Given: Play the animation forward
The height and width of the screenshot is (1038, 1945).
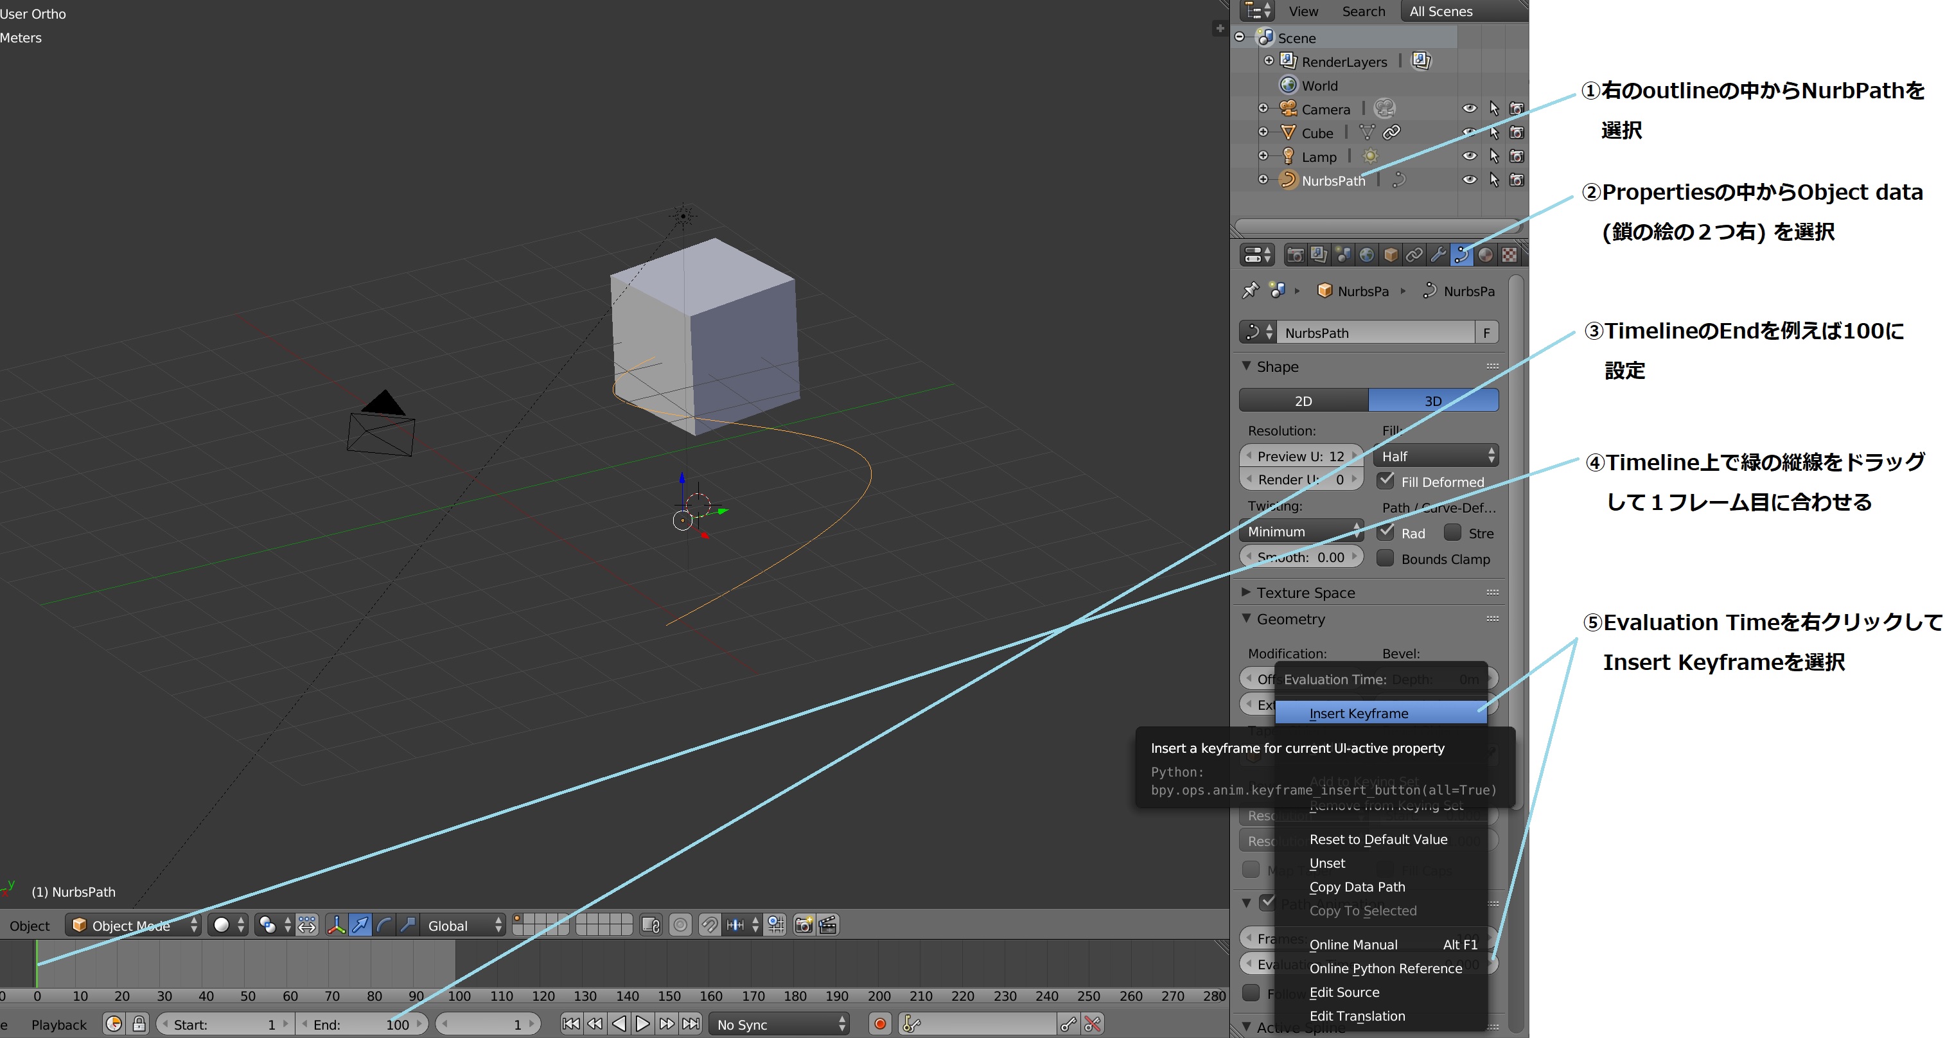Looking at the screenshot, I should (642, 1025).
